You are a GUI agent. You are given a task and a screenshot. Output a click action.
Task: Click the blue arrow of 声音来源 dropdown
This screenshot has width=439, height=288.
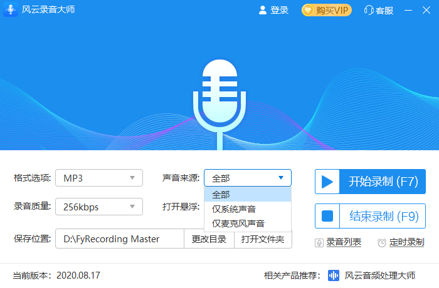pyautogui.click(x=281, y=178)
